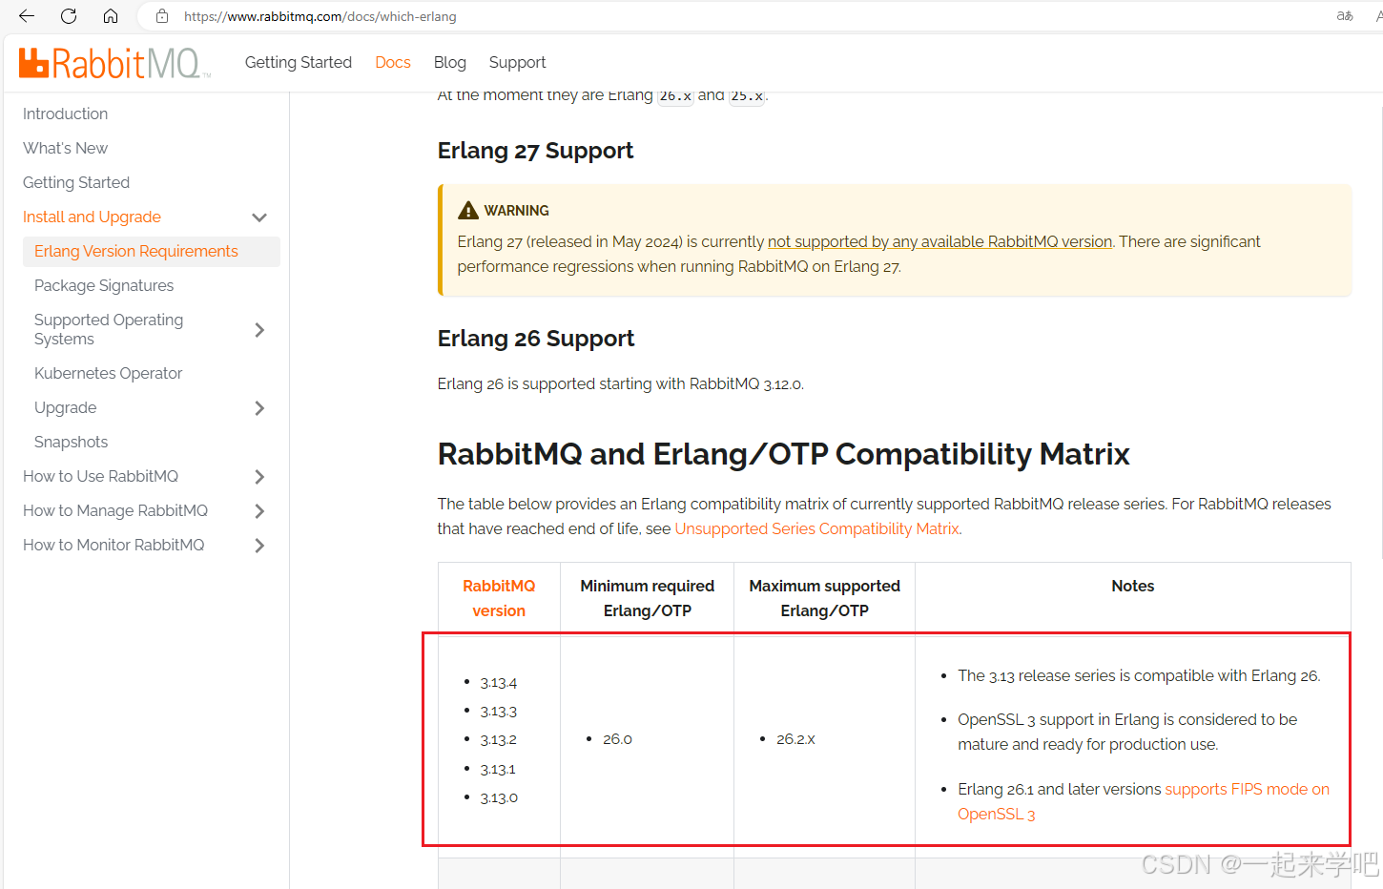Click the browser home icon
1383x889 pixels.
pyautogui.click(x=111, y=16)
